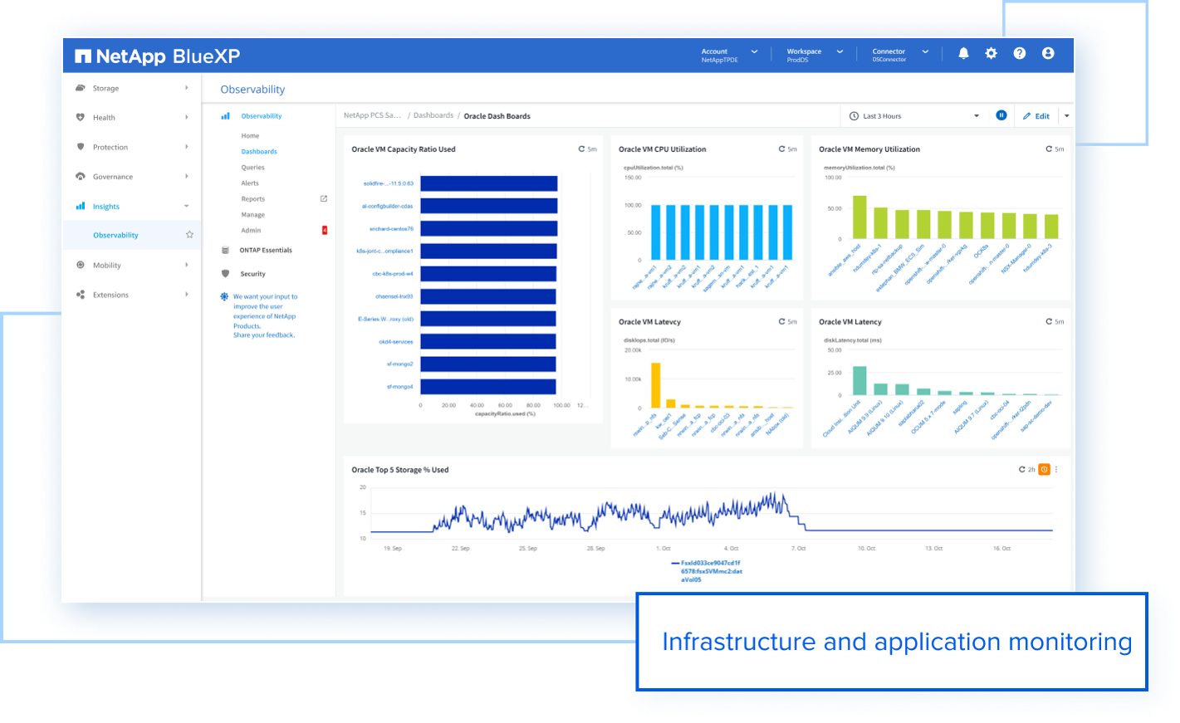Click the Share your feedback link

(x=264, y=335)
